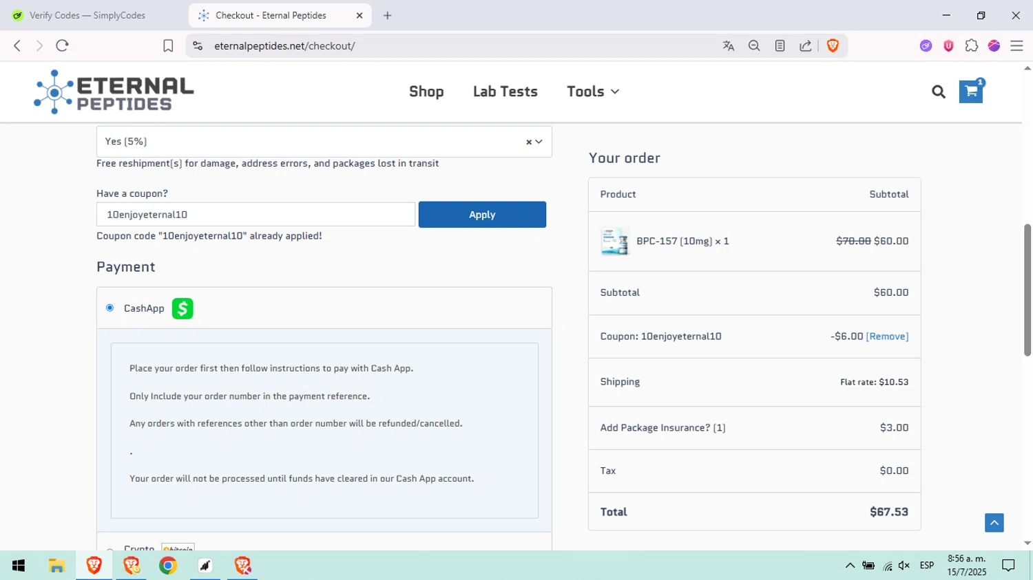Click the [Remove] coupon link
The height and width of the screenshot is (580, 1033).
pyautogui.click(x=887, y=336)
